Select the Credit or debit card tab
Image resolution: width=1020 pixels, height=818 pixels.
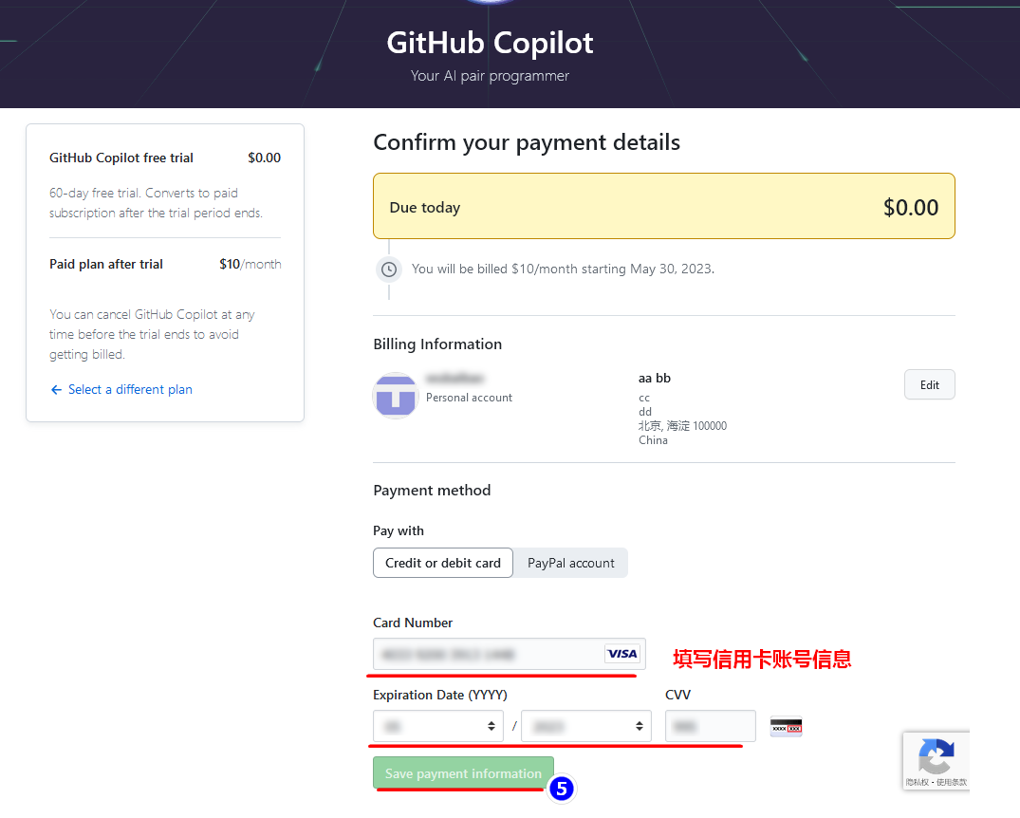pyautogui.click(x=442, y=563)
